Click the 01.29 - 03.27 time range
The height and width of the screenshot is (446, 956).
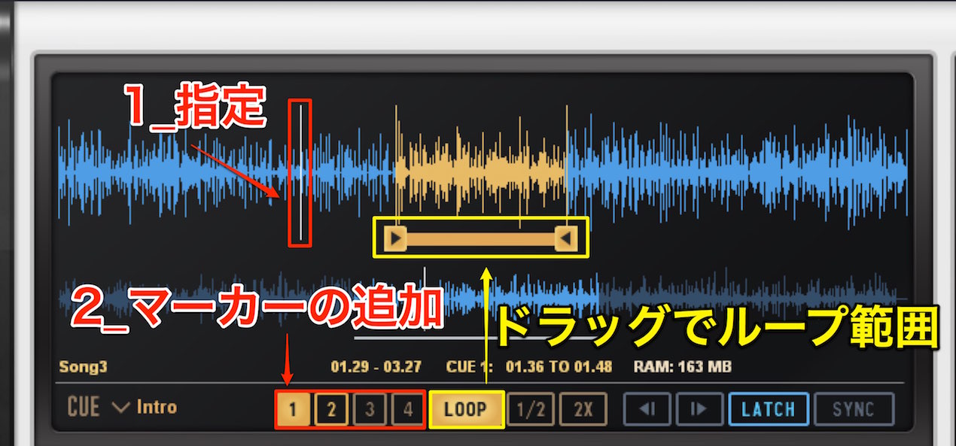[376, 368]
